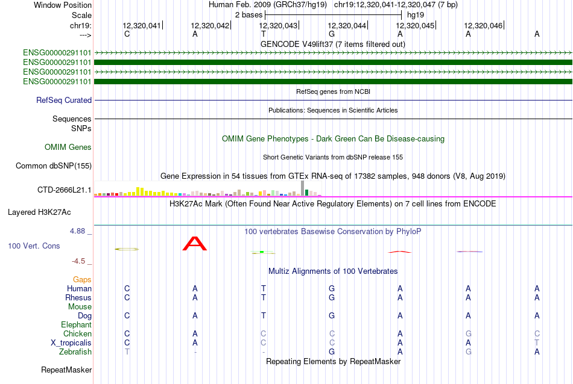Viewport: 573px width, 384px height.
Task: Click the 'Window Position' track label
Action: click(63, 5)
